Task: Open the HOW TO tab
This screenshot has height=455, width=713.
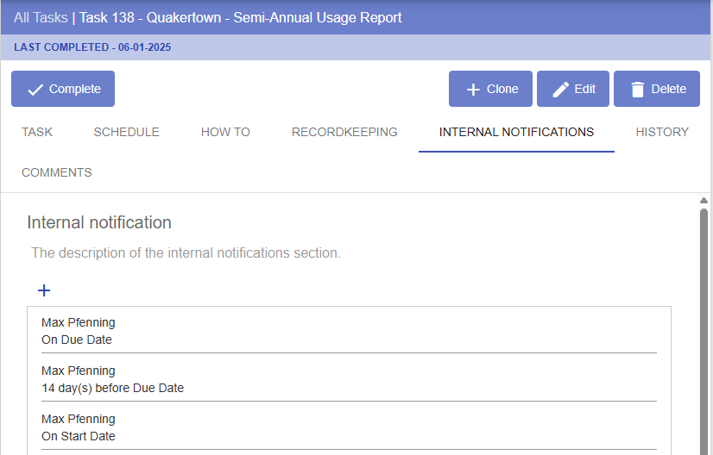Action: tap(225, 132)
